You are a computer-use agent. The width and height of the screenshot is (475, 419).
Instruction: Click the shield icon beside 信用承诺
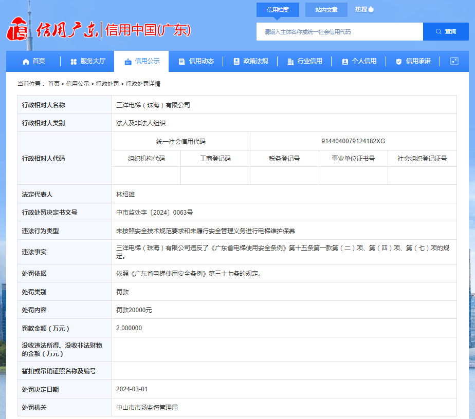point(399,62)
